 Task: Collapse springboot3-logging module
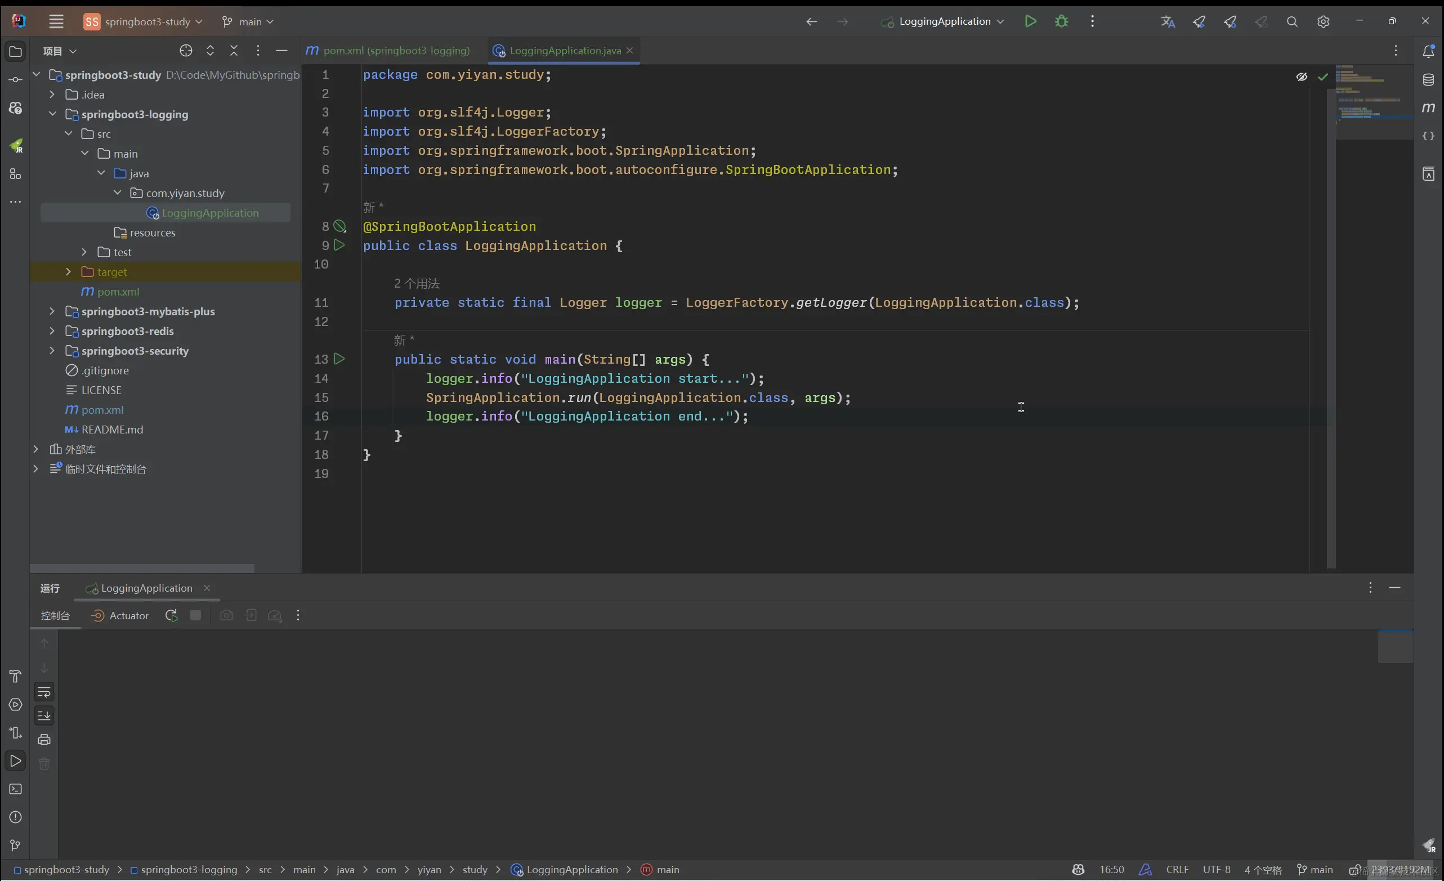pos(52,114)
